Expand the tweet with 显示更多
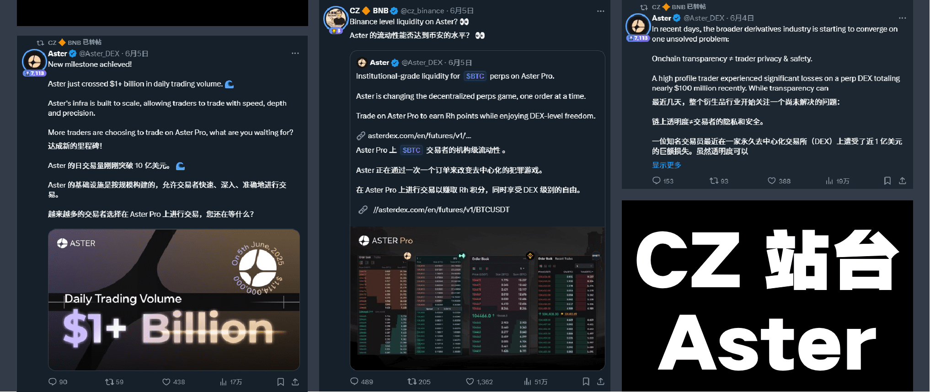The image size is (930, 392). click(667, 165)
